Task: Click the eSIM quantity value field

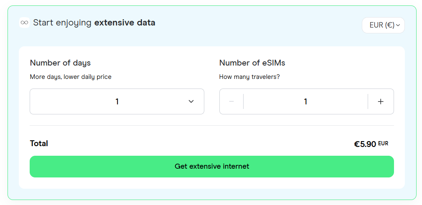Action: (x=305, y=101)
